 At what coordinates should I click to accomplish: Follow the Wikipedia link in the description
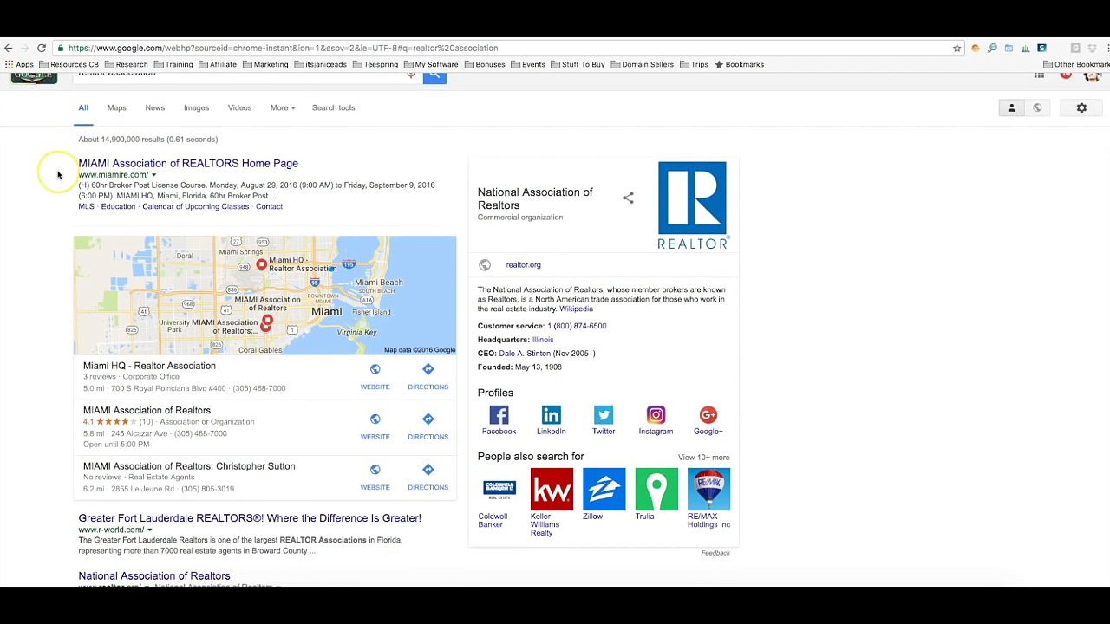[x=576, y=309]
